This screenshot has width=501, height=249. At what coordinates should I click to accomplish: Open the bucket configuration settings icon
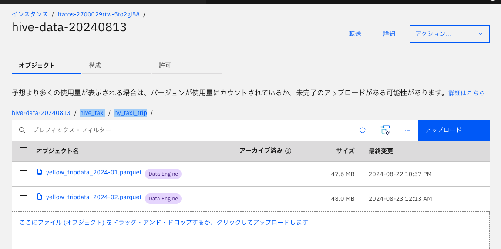click(x=385, y=130)
